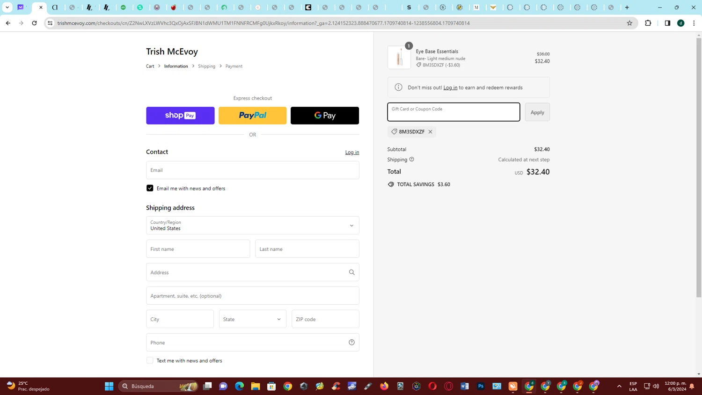Check Text me with news and offers

click(x=150, y=360)
